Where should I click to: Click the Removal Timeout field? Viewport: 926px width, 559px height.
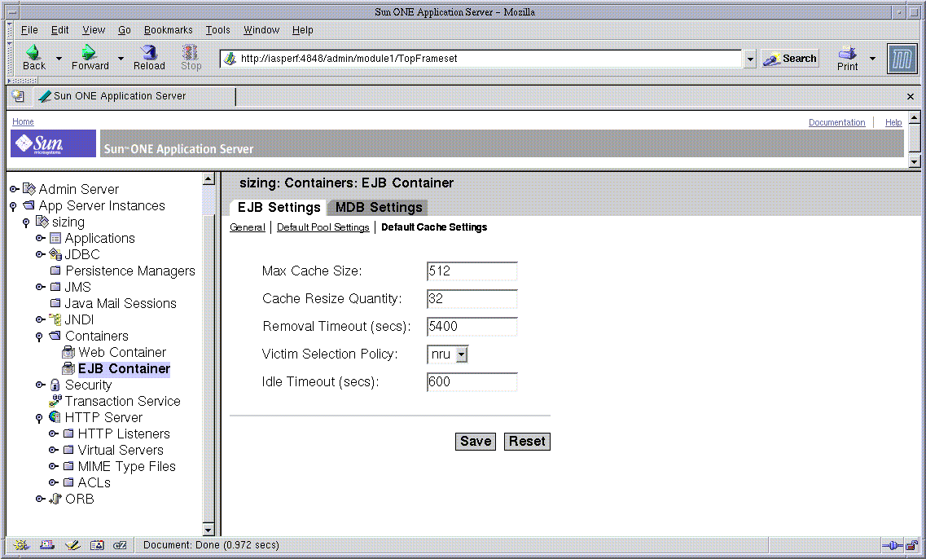[472, 327]
